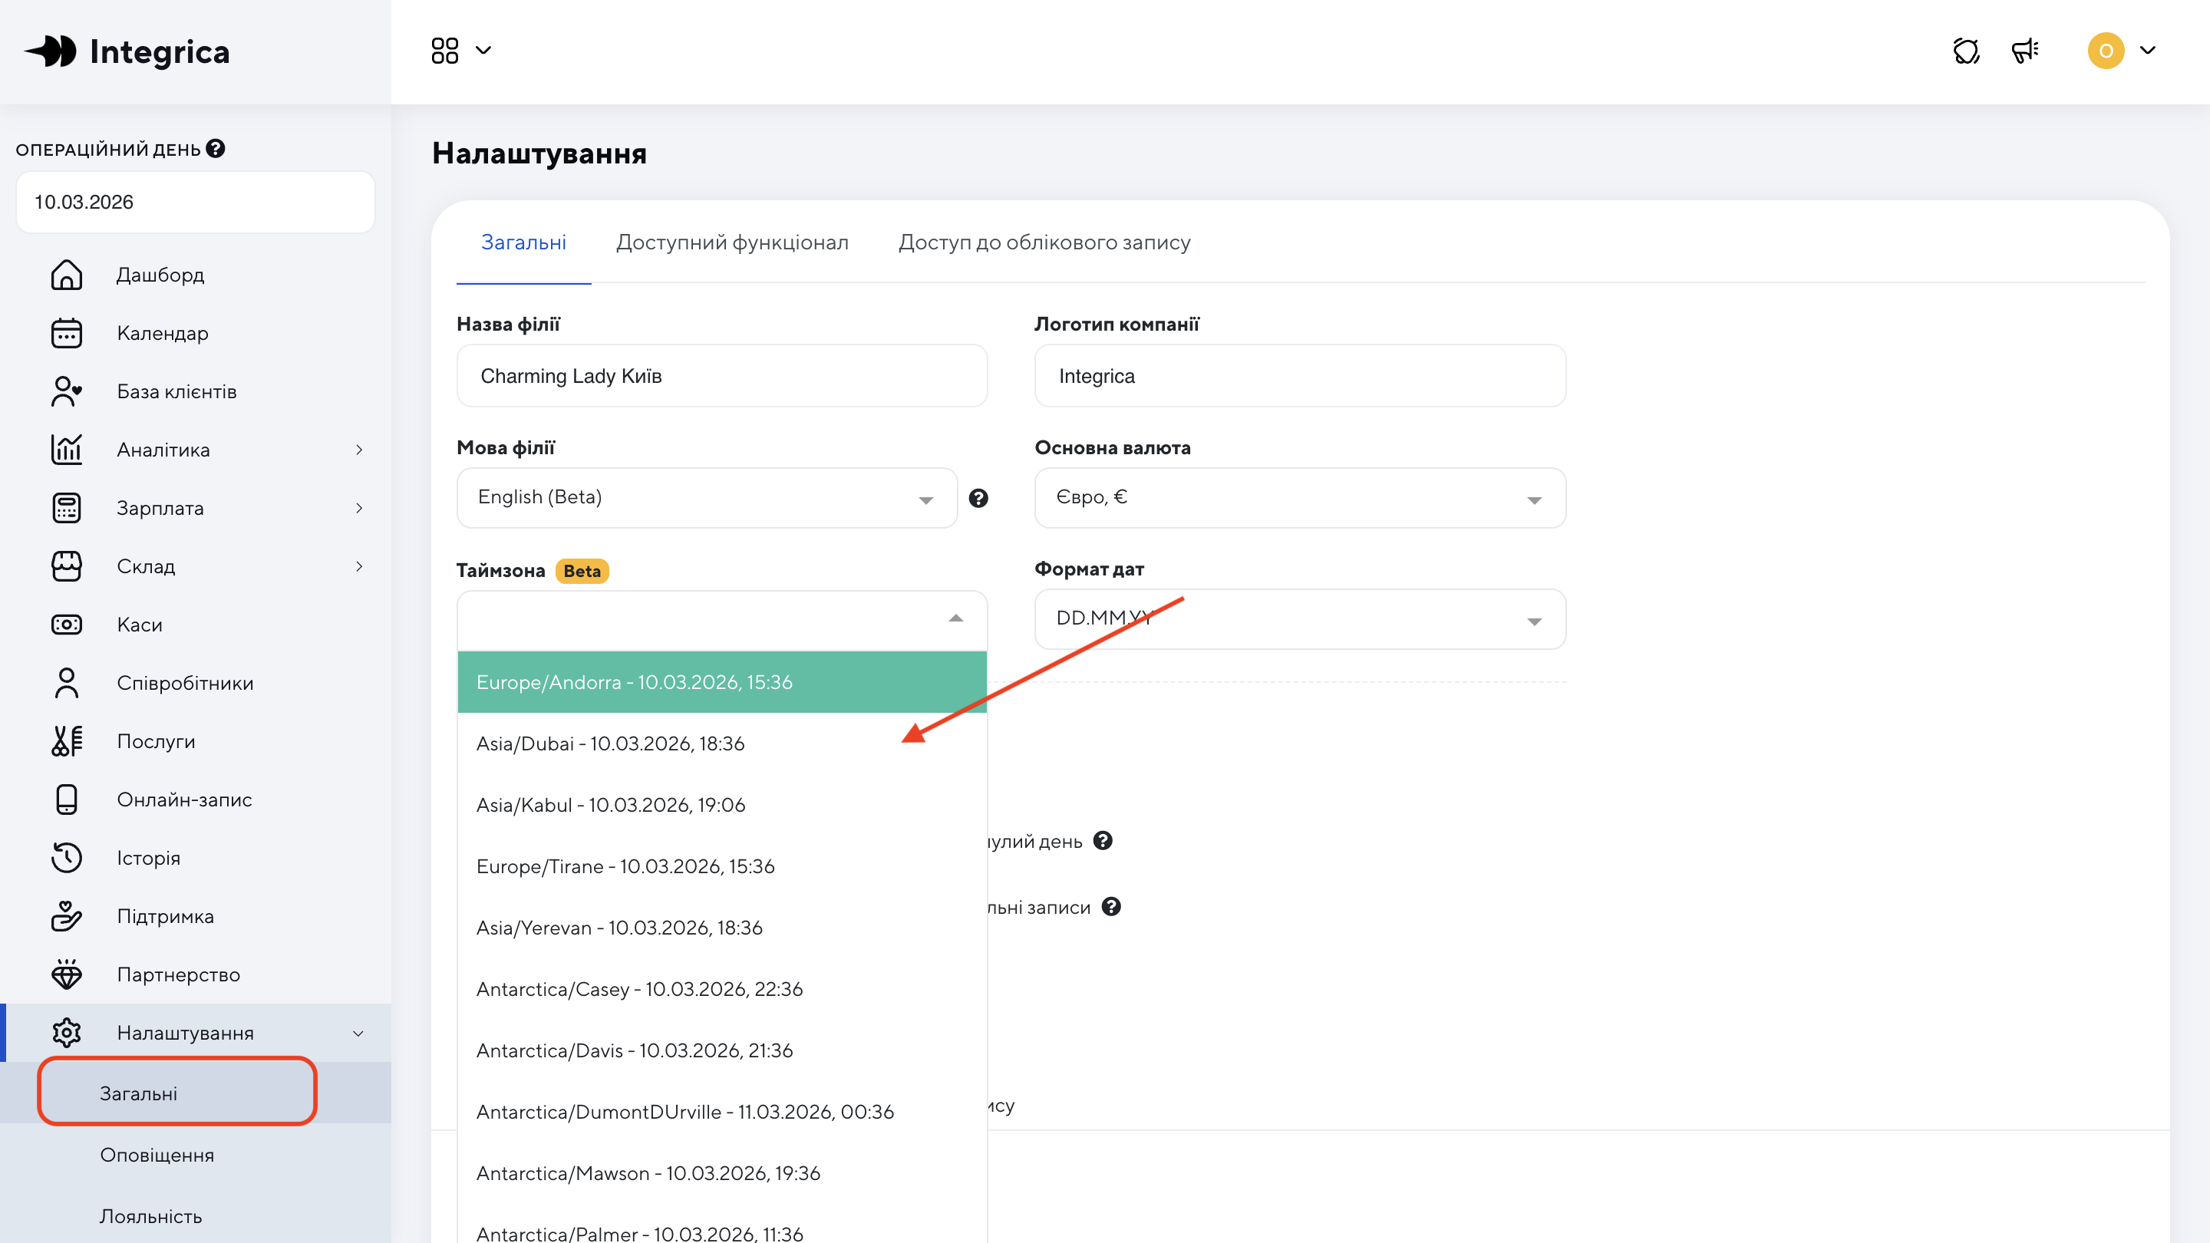Click the support chat icon in header
Image resolution: width=2210 pixels, height=1243 pixels.
coord(1965,51)
